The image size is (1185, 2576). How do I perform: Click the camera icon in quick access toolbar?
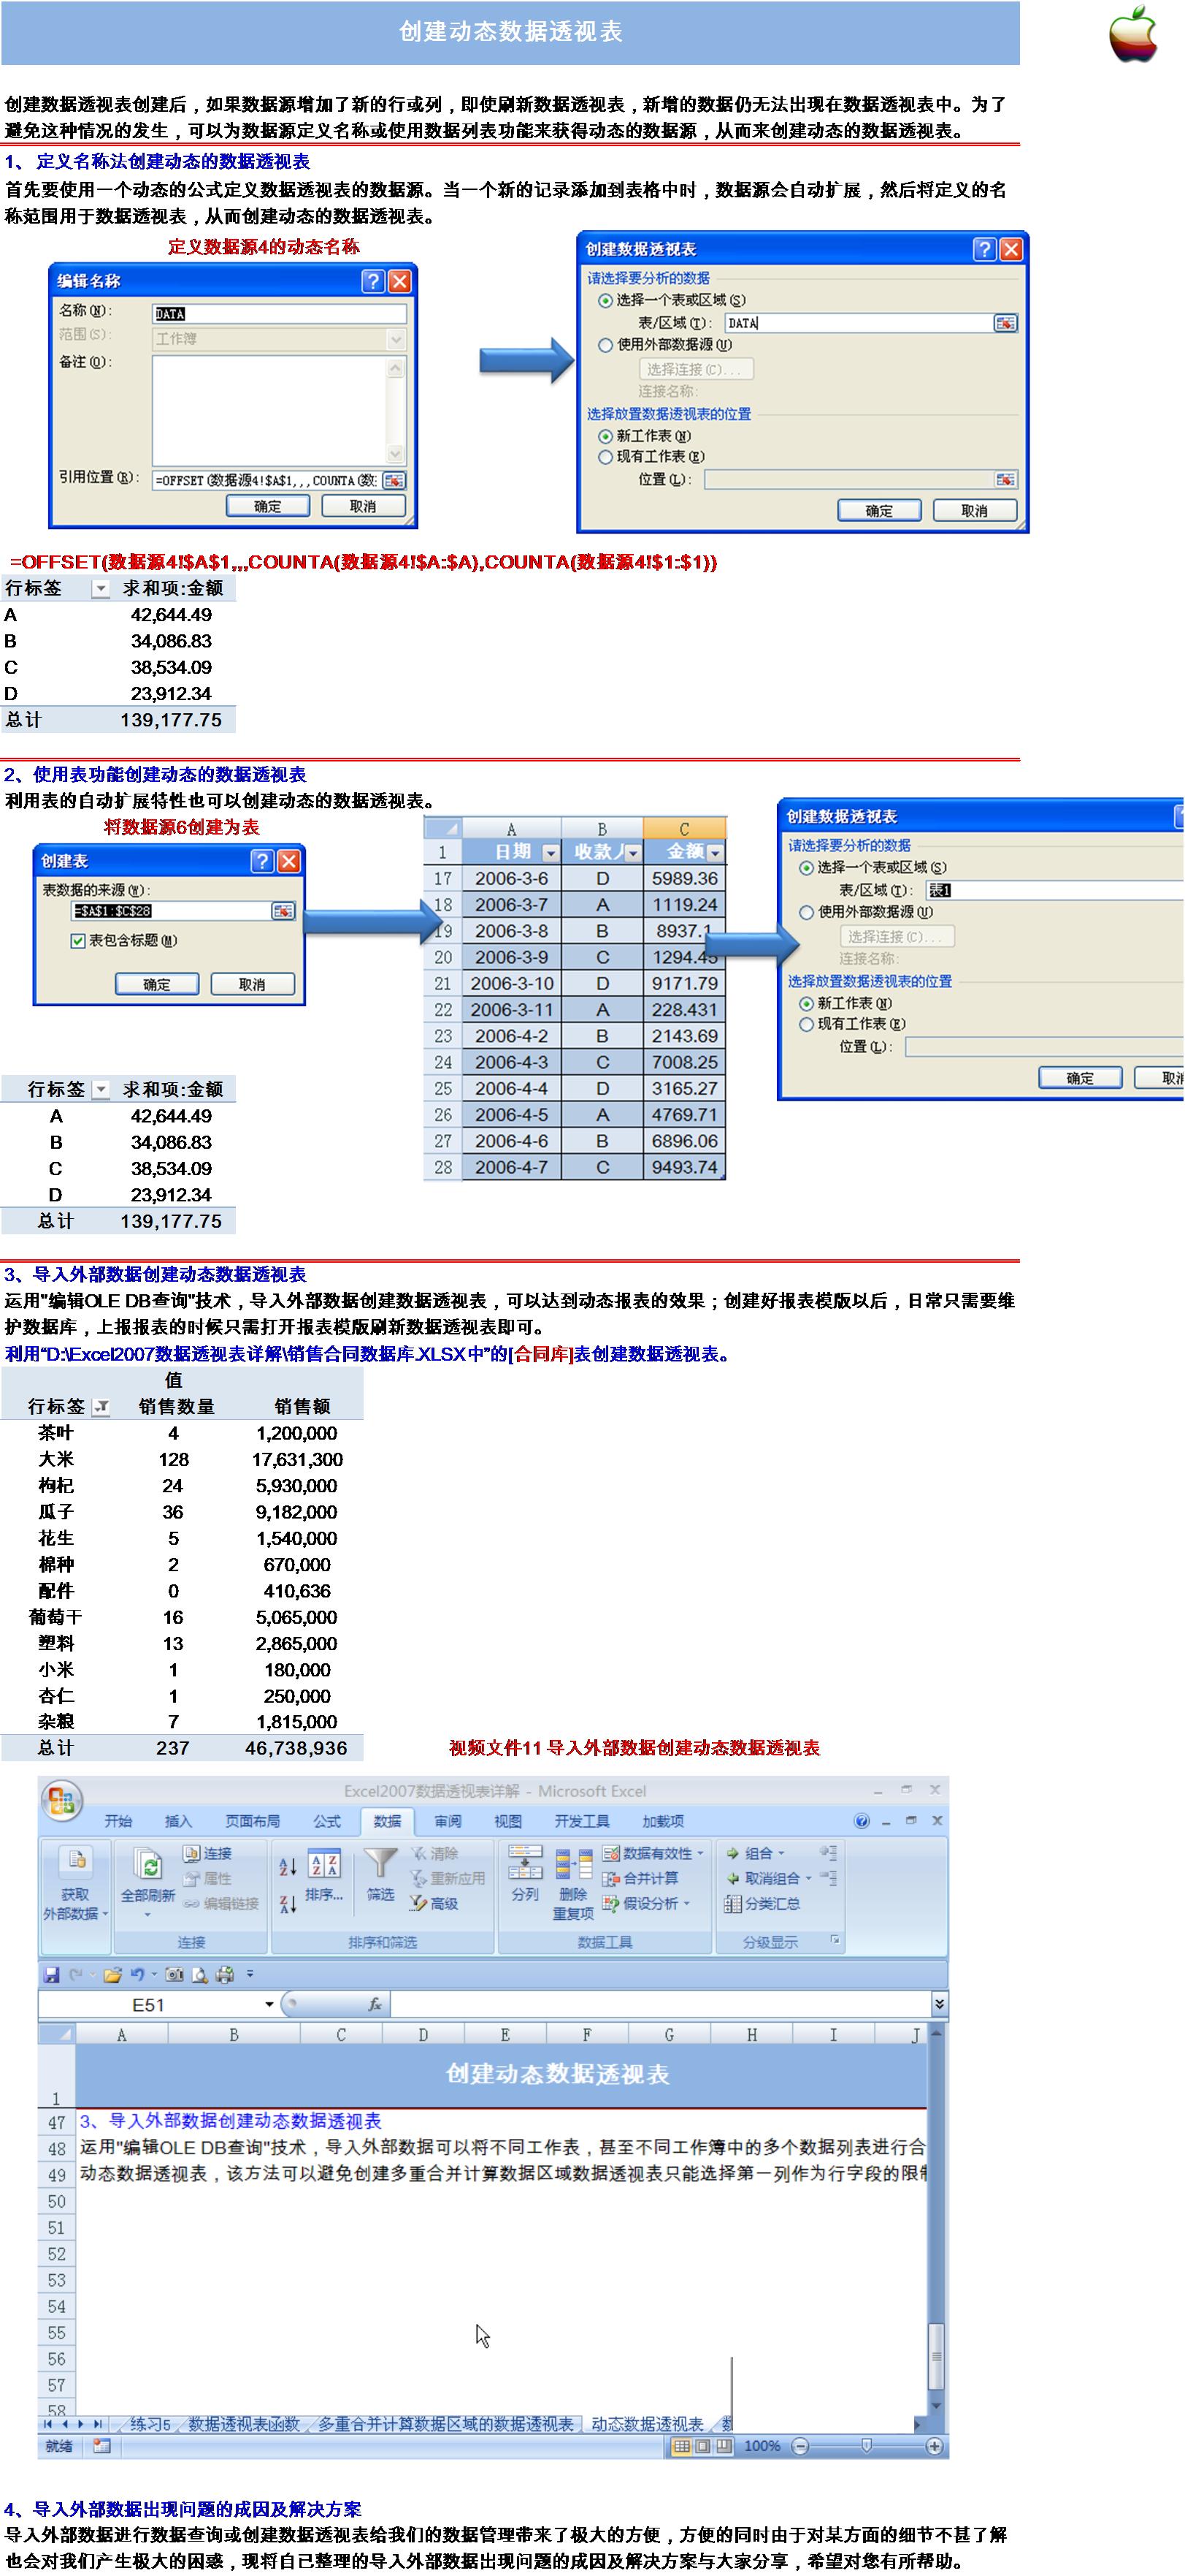175,1974
